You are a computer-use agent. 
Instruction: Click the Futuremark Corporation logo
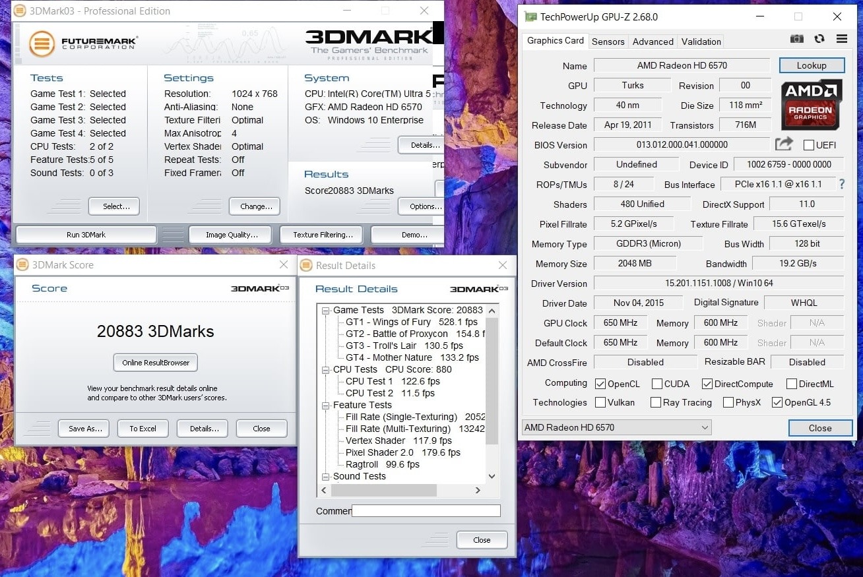83,44
